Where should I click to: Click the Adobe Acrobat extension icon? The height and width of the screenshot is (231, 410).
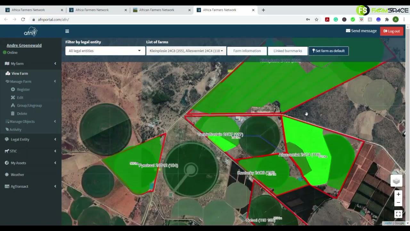[327, 20]
